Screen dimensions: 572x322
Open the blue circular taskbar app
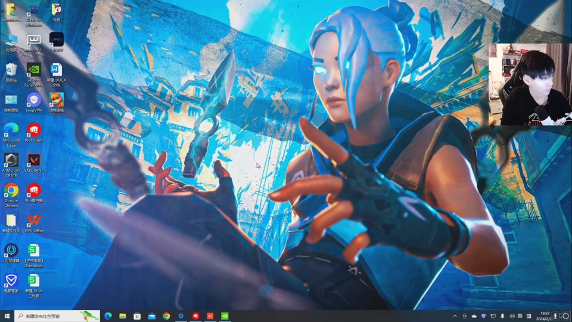point(181,316)
